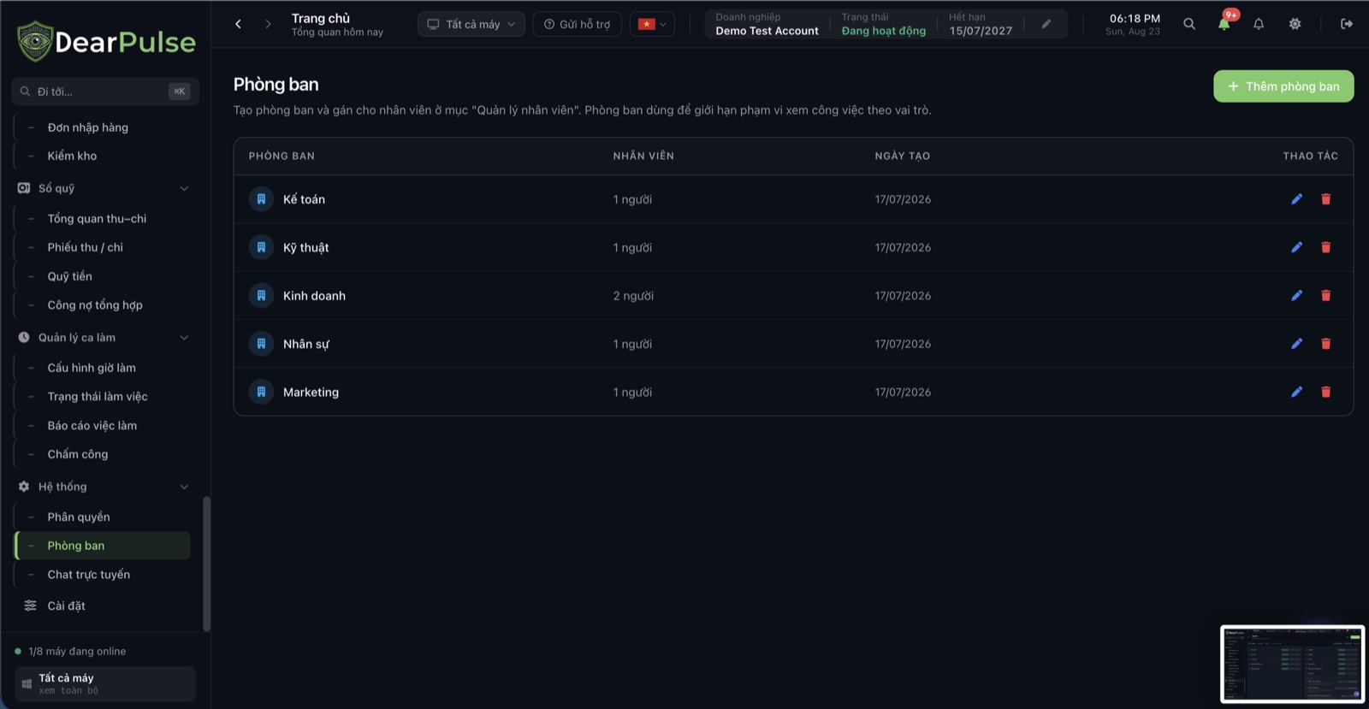Click the DearPulse logo
The image size is (1369, 709).
tap(107, 41)
